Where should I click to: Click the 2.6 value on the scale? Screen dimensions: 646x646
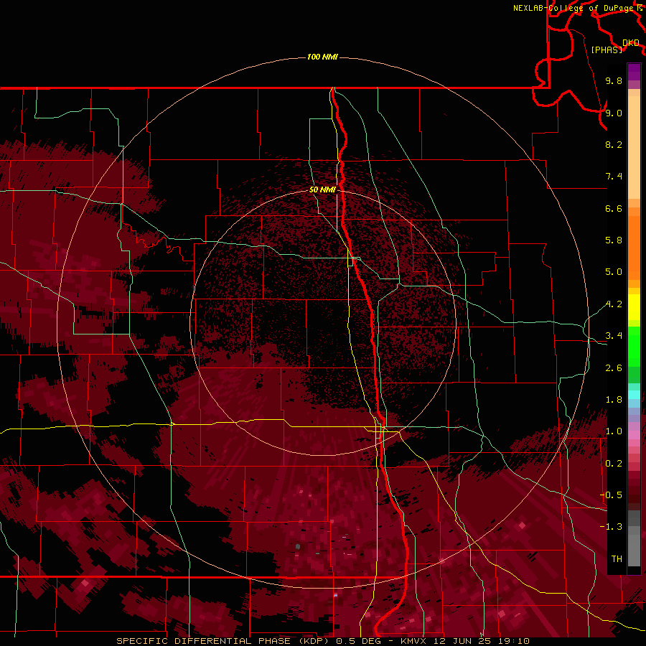614,368
